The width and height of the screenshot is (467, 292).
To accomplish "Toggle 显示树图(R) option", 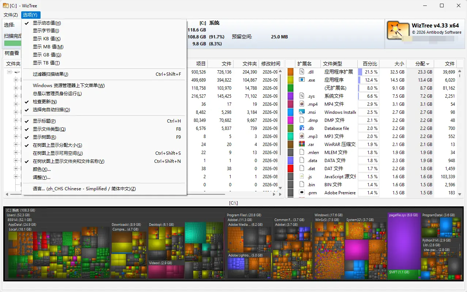I will pos(104,137).
